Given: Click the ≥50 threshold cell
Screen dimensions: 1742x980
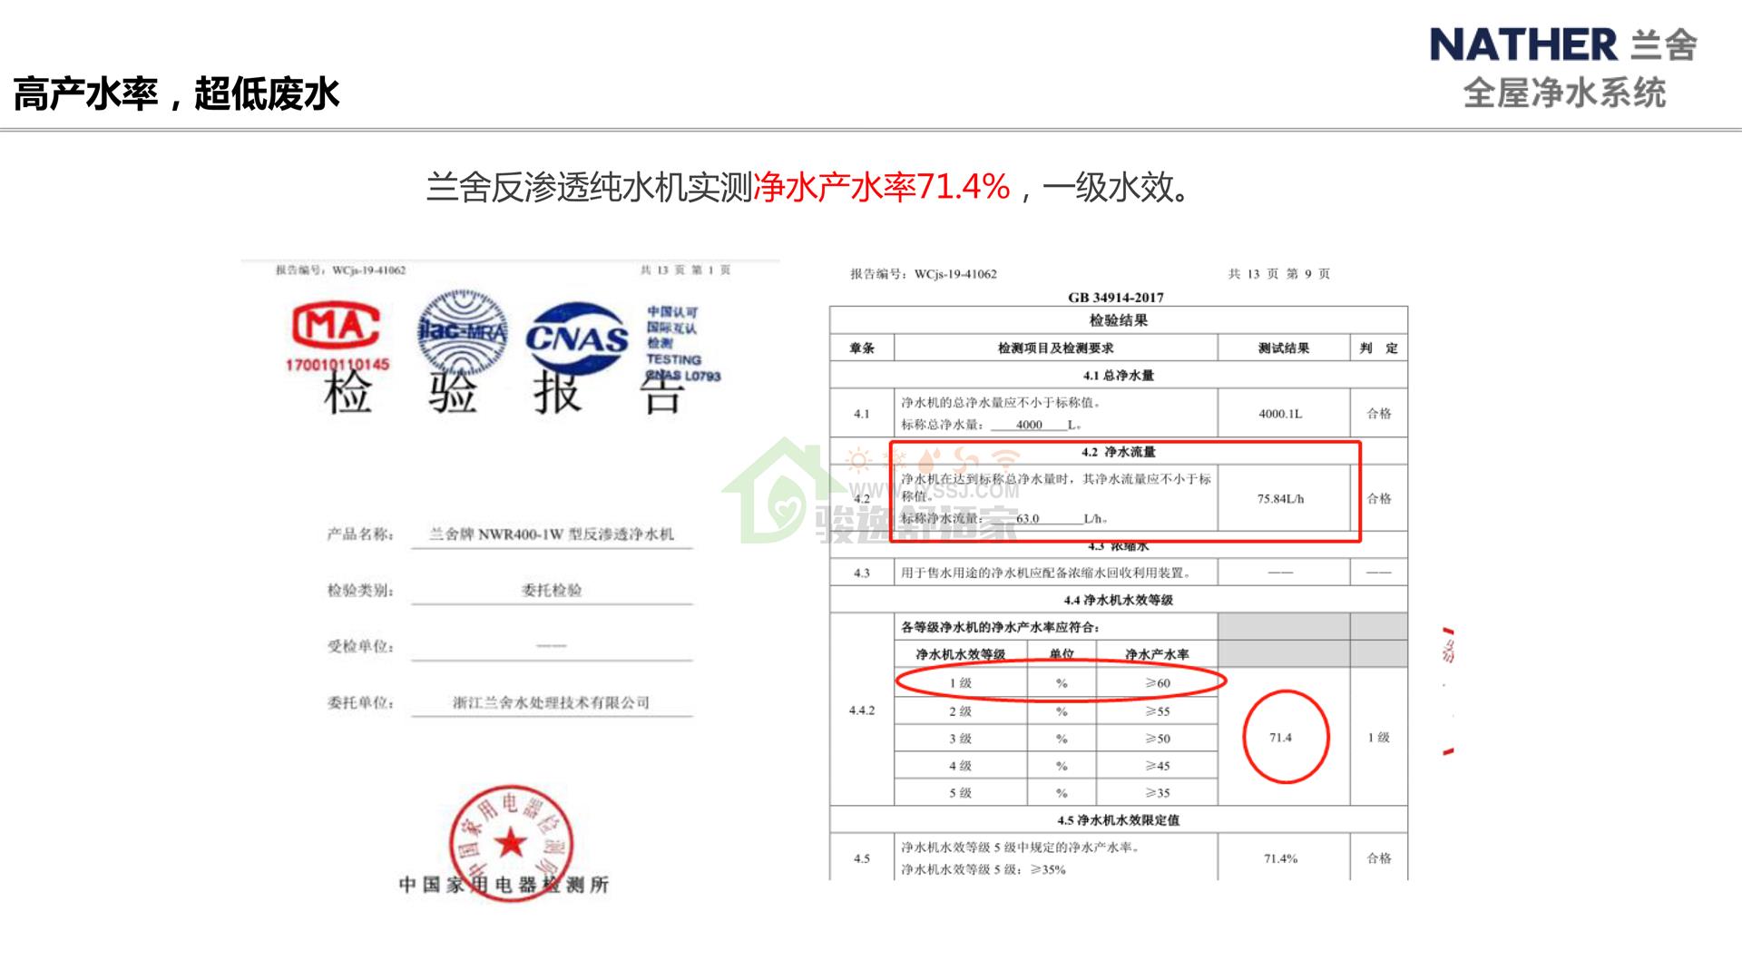Looking at the screenshot, I should point(1158,739).
